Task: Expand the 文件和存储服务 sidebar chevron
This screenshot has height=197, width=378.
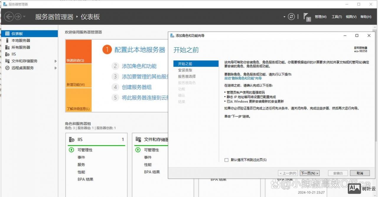Action: point(55,61)
